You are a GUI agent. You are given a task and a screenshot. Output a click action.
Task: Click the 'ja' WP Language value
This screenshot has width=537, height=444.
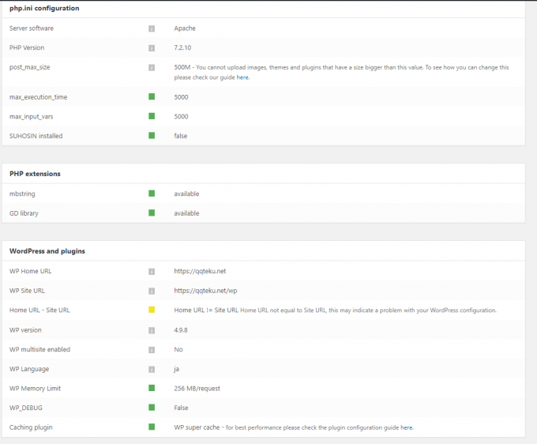pos(176,369)
